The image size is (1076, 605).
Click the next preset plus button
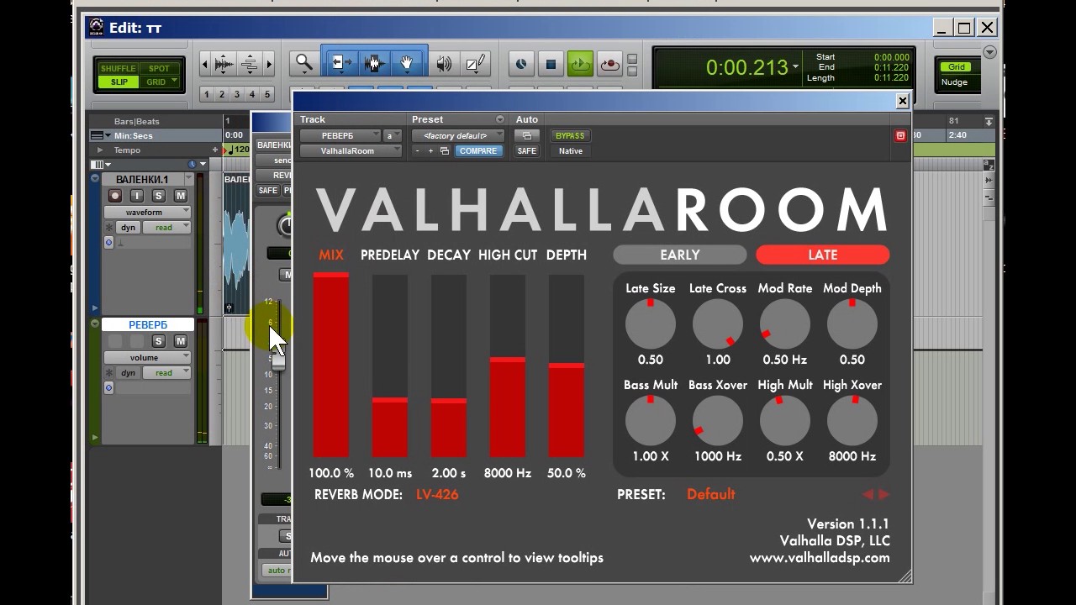430,151
